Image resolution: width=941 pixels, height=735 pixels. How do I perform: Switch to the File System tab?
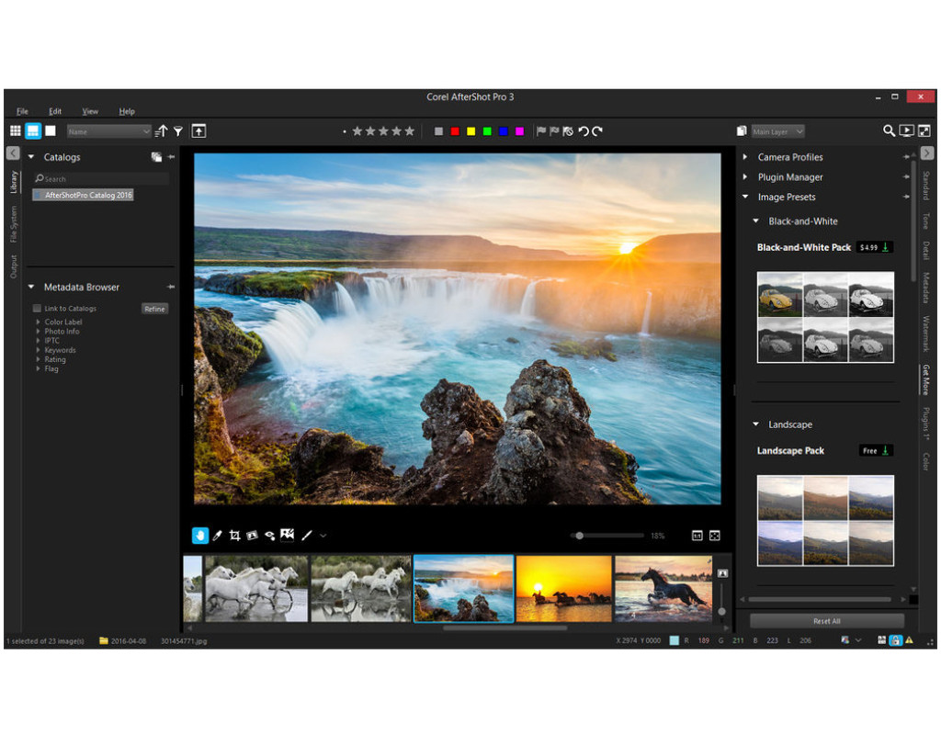pyautogui.click(x=13, y=224)
